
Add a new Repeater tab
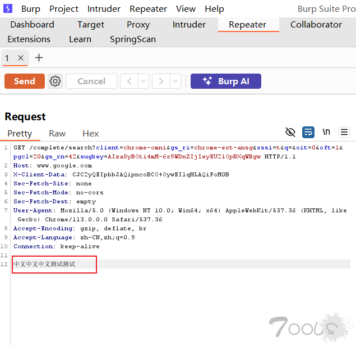39,58
